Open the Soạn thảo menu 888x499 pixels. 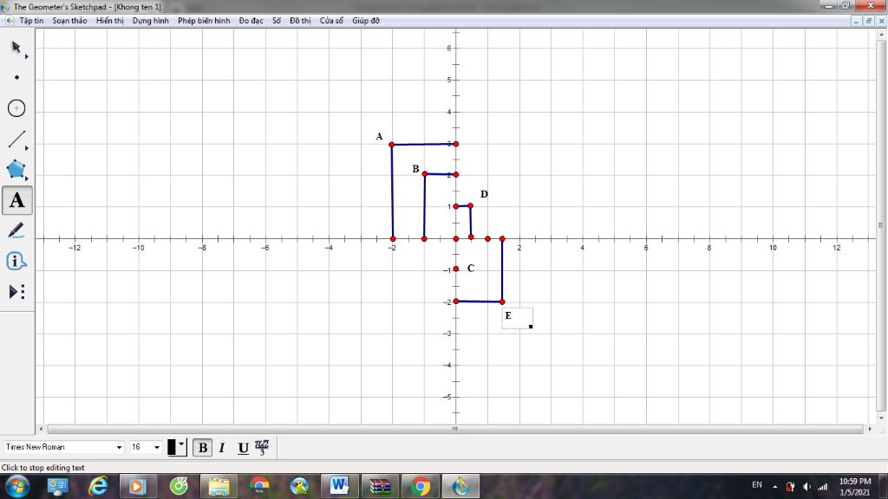pos(69,21)
